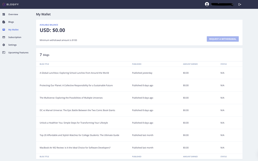Click the BLOGIFY brand name
258x161 pixels.
click(x=13, y=5)
